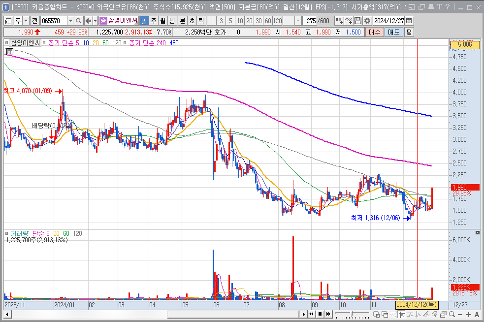Click the crosshair cursor tool icon

(x=402, y=314)
